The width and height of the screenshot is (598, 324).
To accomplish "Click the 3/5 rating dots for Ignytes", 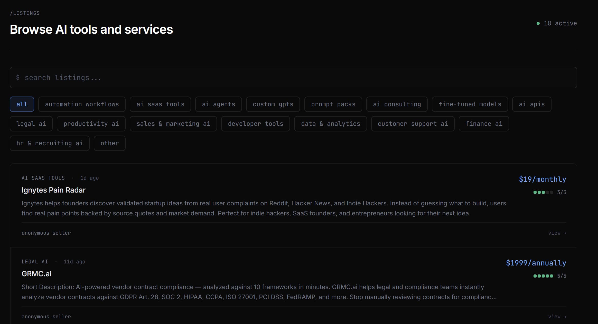I will (x=543, y=192).
